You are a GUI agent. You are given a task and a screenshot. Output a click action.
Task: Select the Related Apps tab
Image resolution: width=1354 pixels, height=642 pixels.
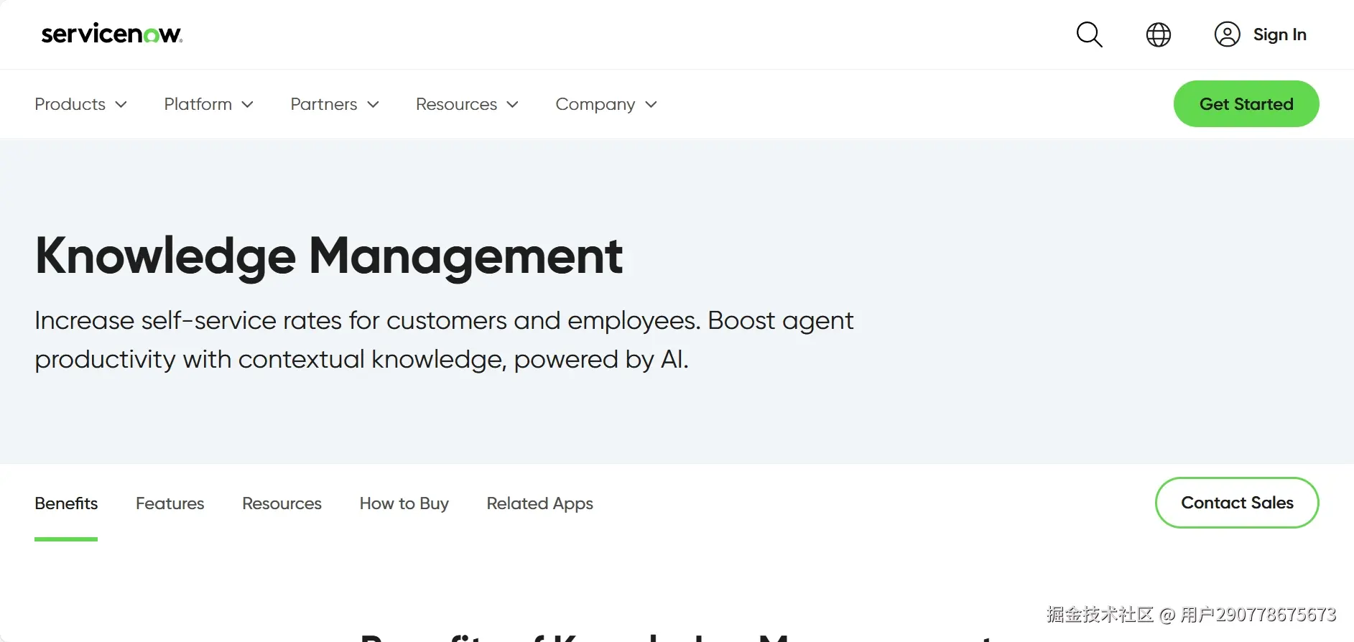pos(539,503)
